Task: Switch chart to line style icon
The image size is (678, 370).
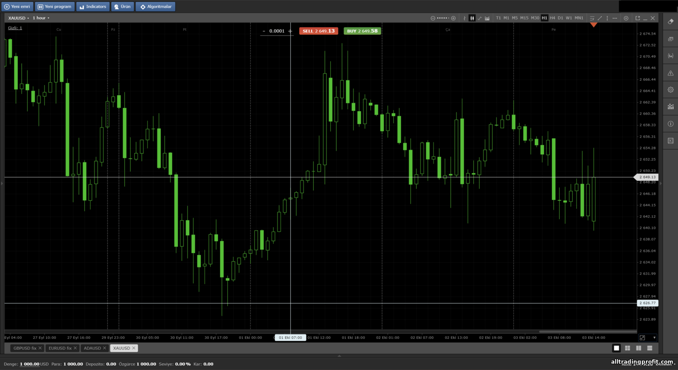Action: tap(480, 18)
